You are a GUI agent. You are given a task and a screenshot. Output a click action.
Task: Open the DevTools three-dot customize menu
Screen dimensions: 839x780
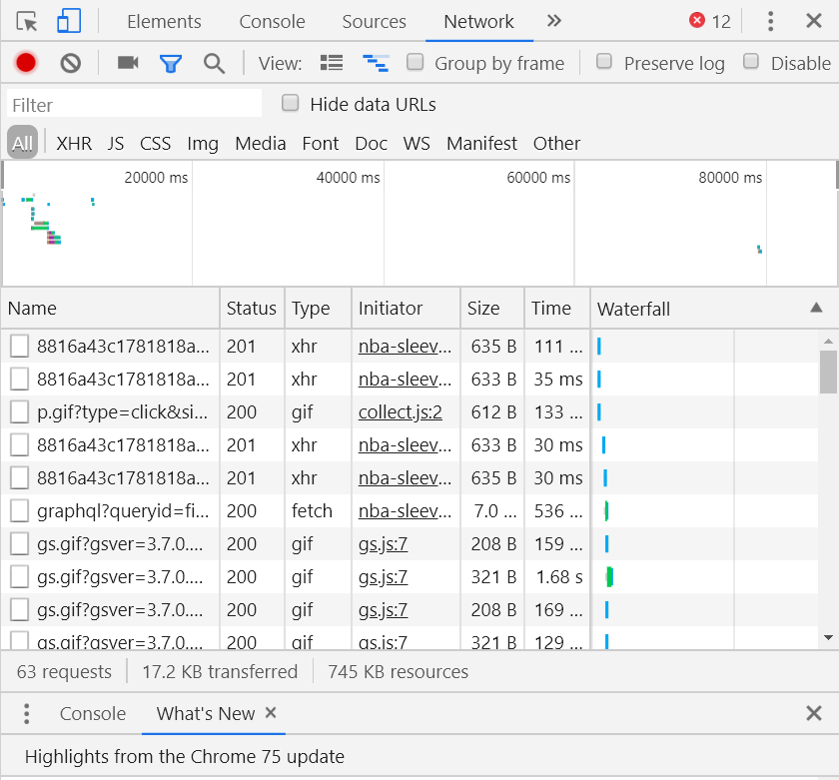click(770, 21)
